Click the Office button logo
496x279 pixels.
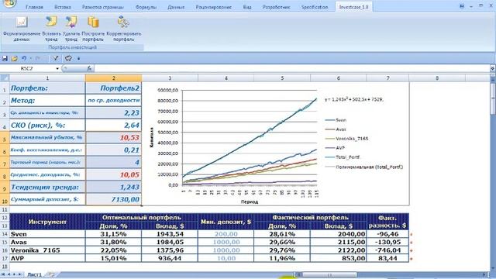[x=9, y=3]
